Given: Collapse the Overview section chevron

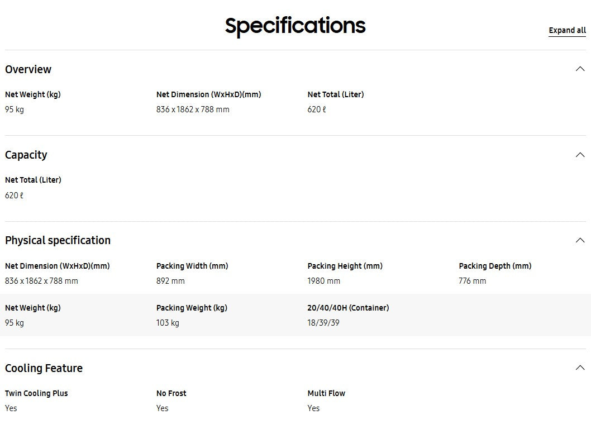Looking at the screenshot, I should (x=580, y=69).
